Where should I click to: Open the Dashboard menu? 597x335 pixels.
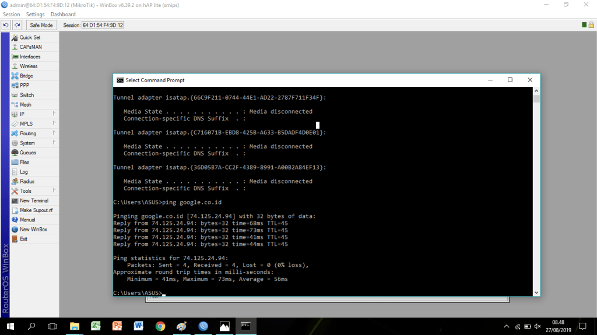[x=63, y=14]
